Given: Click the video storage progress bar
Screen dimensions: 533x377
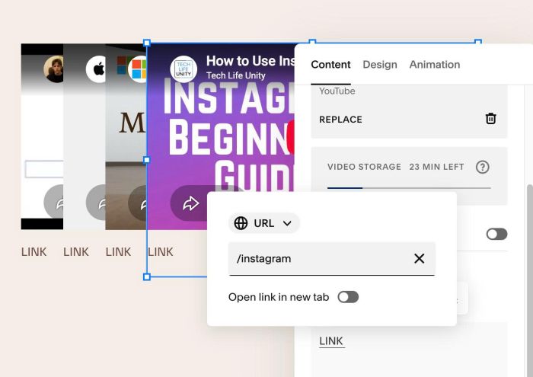Looking at the screenshot, I should pyautogui.click(x=409, y=187).
